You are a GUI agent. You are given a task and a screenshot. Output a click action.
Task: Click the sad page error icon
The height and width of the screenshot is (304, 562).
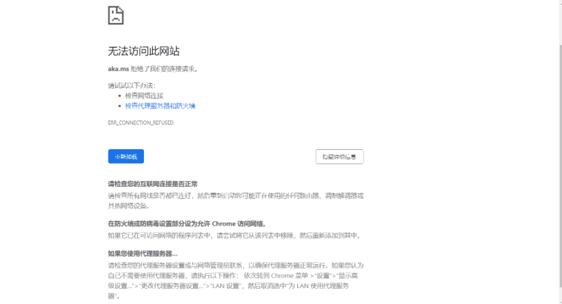[116, 15]
